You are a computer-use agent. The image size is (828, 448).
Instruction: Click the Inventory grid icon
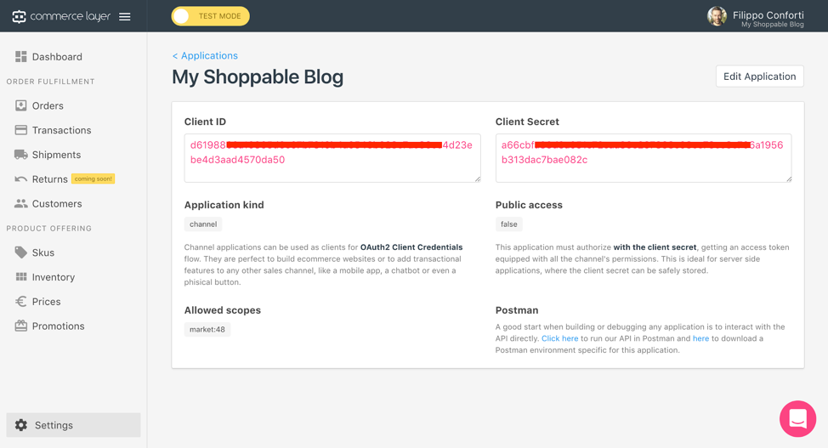point(21,277)
